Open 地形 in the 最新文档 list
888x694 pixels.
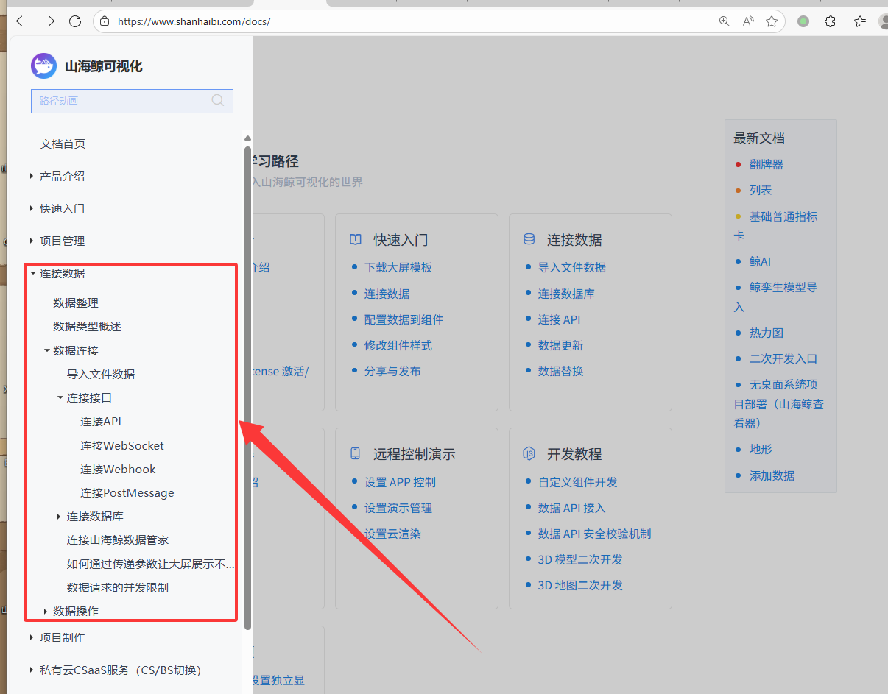pos(761,449)
